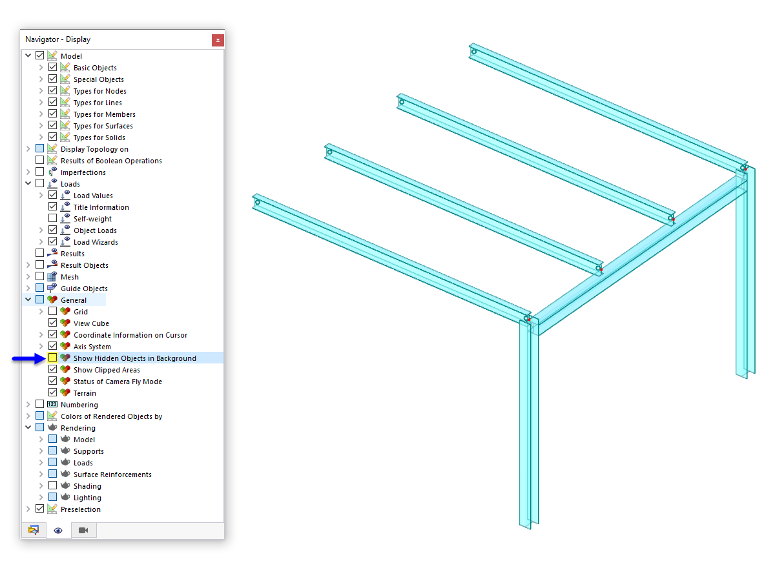775x581 pixels.
Task: Enable Show Hidden Objects in Background
Action: pyautogui.click(x=52, y=358)
